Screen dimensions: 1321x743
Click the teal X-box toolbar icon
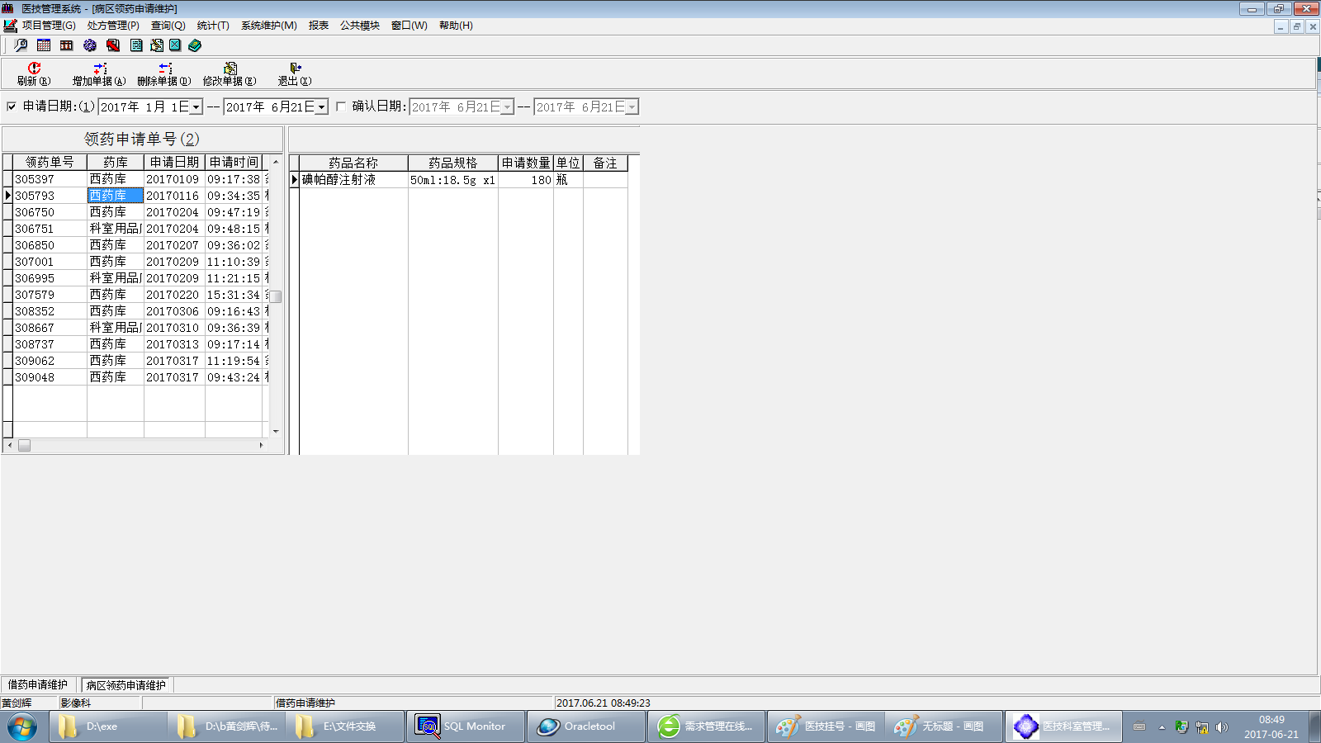[175, 45]
